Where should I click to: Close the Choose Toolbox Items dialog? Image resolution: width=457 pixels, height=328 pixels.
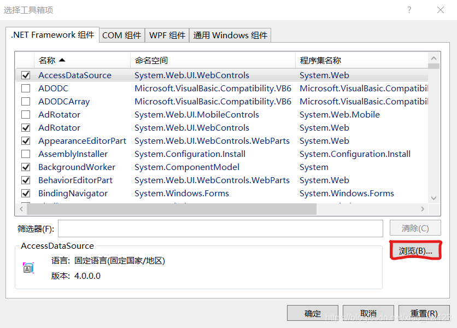click(x=441, y=10)
